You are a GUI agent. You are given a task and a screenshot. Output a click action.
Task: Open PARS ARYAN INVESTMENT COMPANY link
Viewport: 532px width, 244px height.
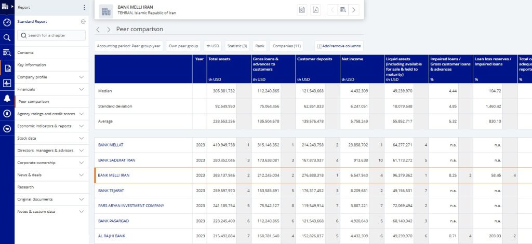click(131, 206)
